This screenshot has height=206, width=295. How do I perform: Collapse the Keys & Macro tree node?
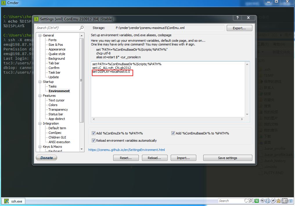pyautogui.click(x=40, y=147)
